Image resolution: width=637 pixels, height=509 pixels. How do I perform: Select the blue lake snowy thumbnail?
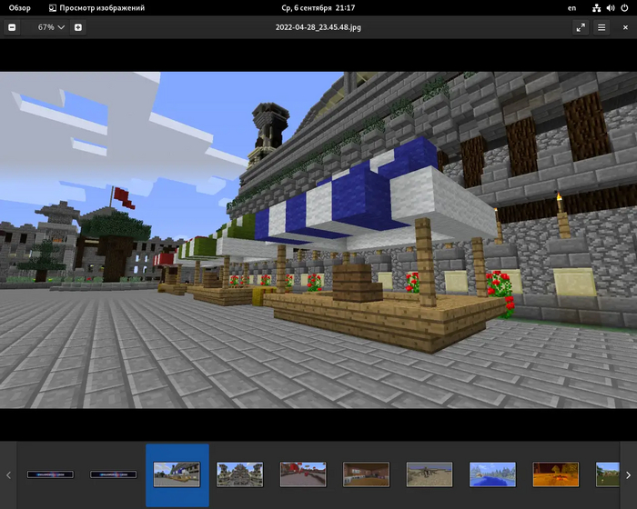click(492, 474)
